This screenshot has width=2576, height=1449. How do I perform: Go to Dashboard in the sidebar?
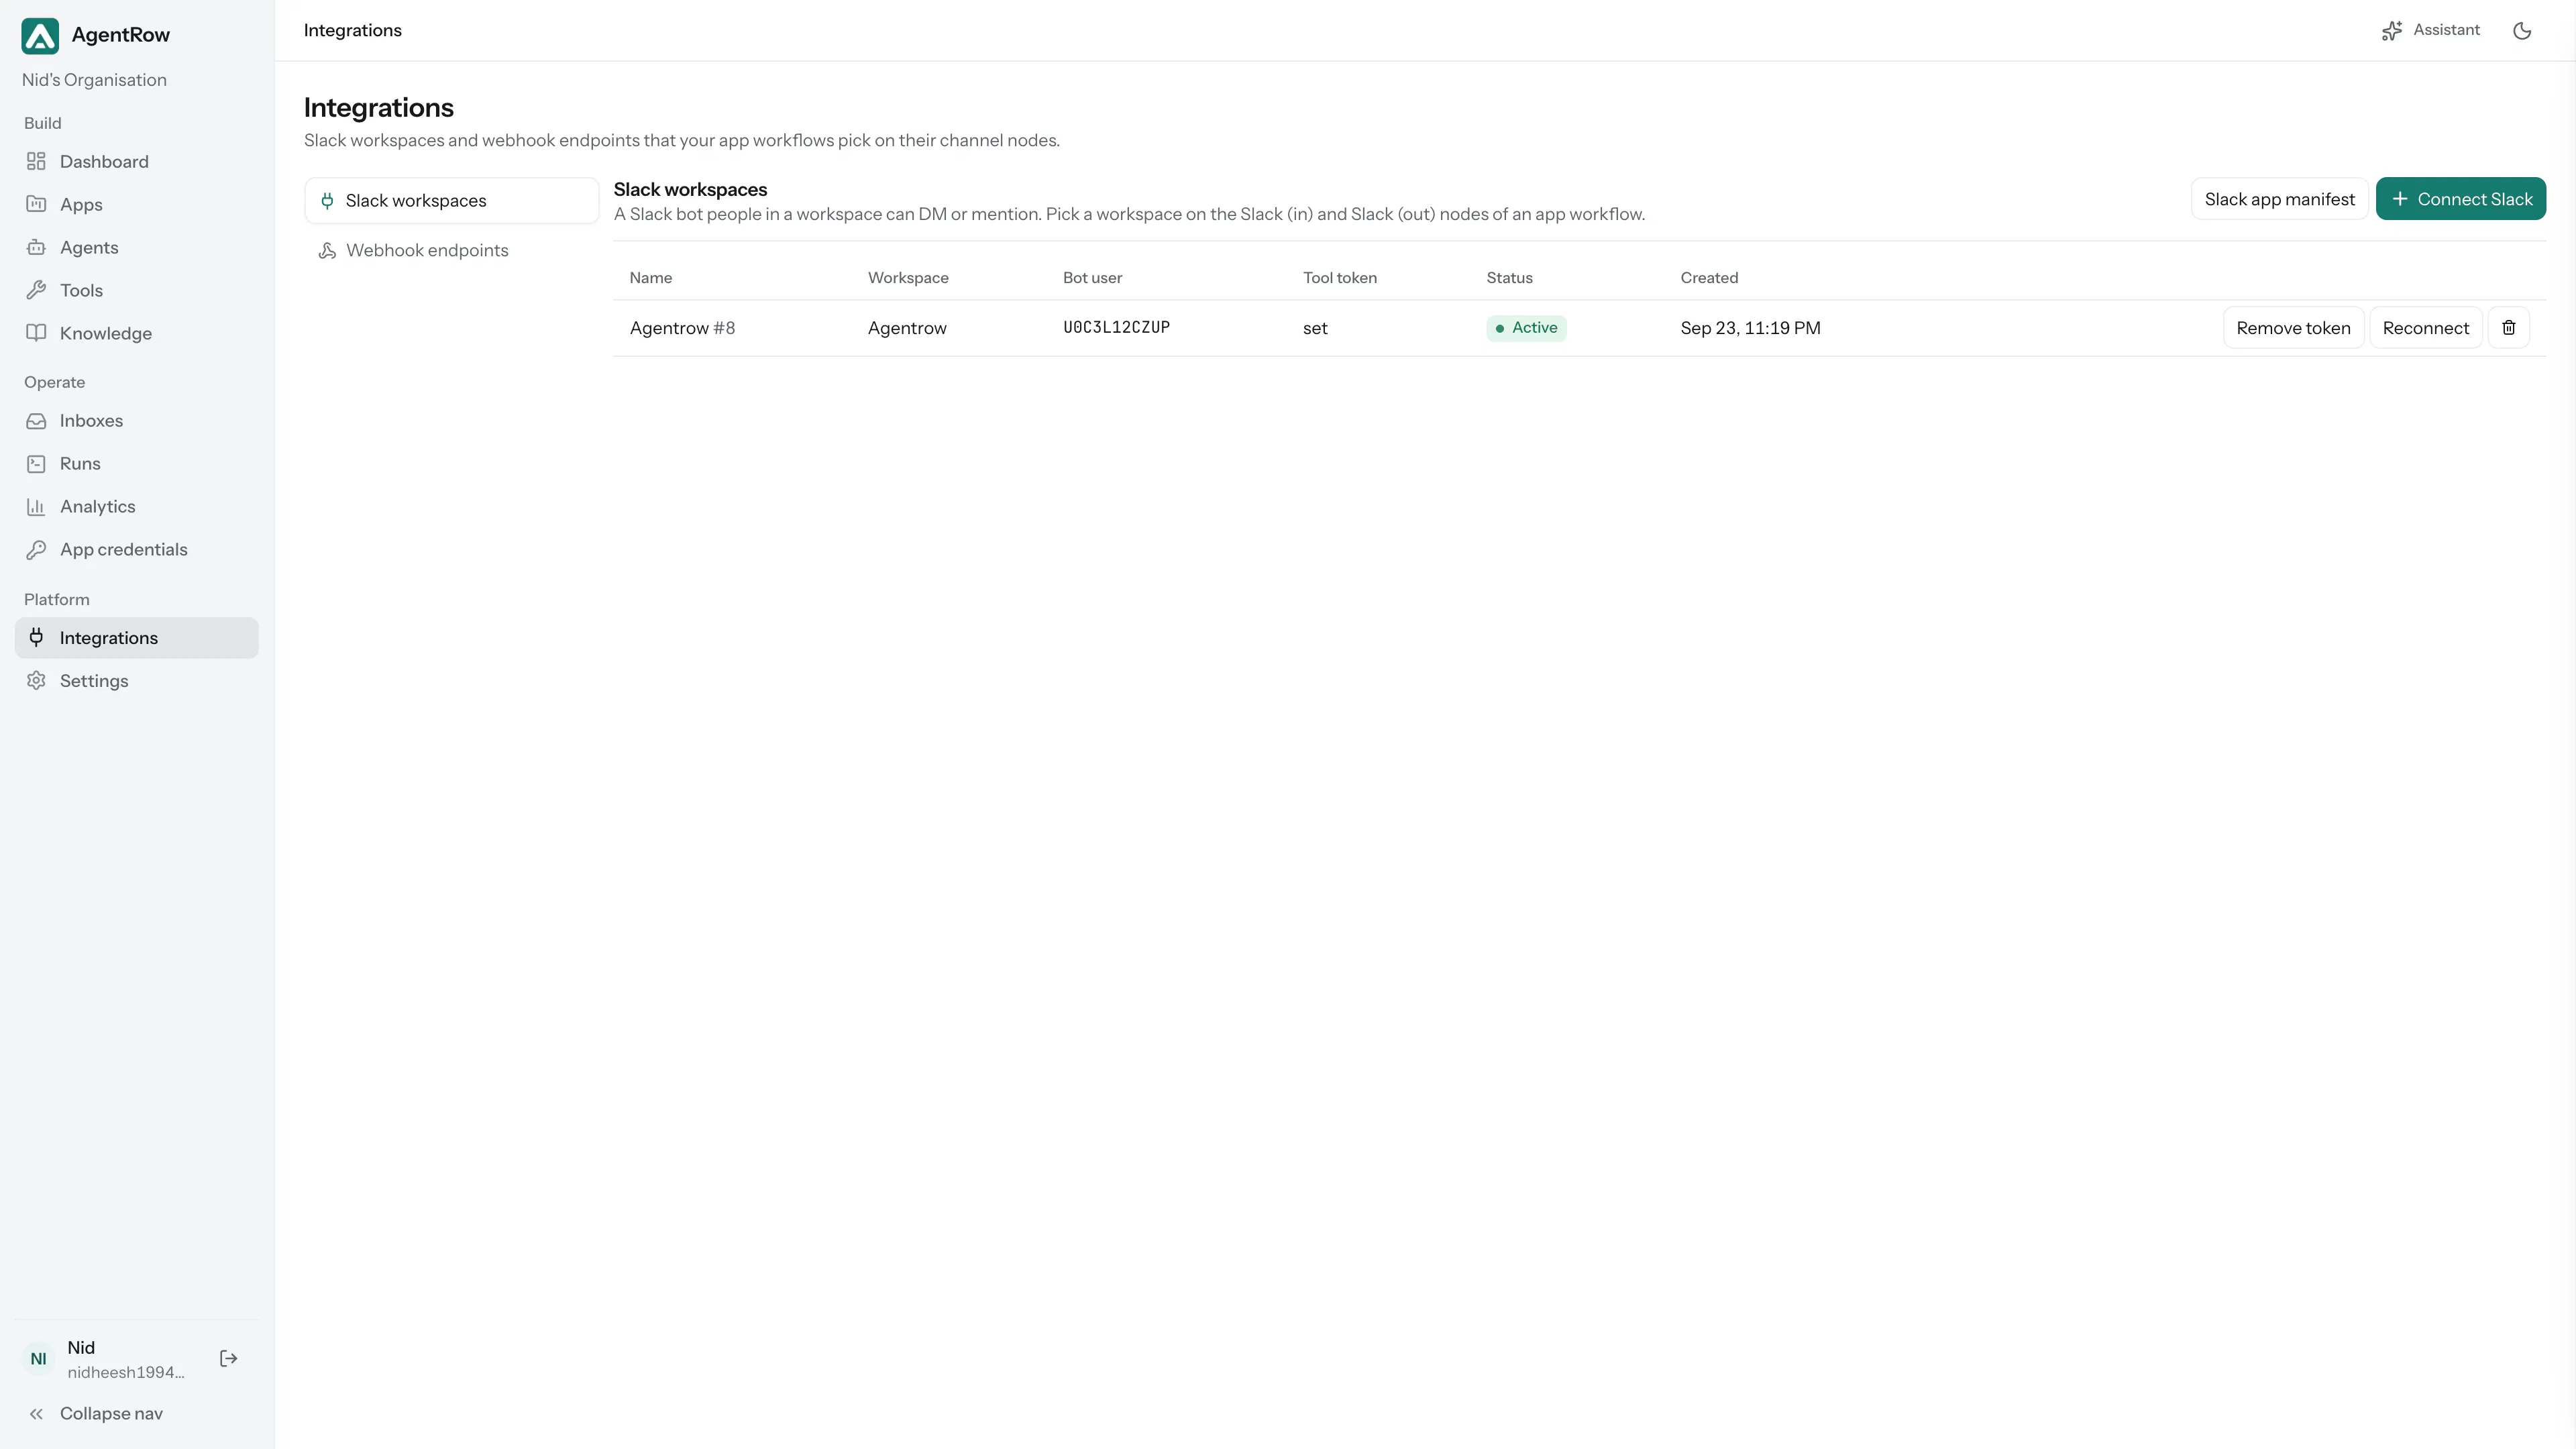click(x=137, y=161)
